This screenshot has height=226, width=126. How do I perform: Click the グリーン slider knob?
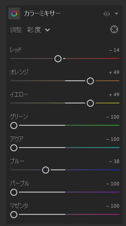pos(14,125)
